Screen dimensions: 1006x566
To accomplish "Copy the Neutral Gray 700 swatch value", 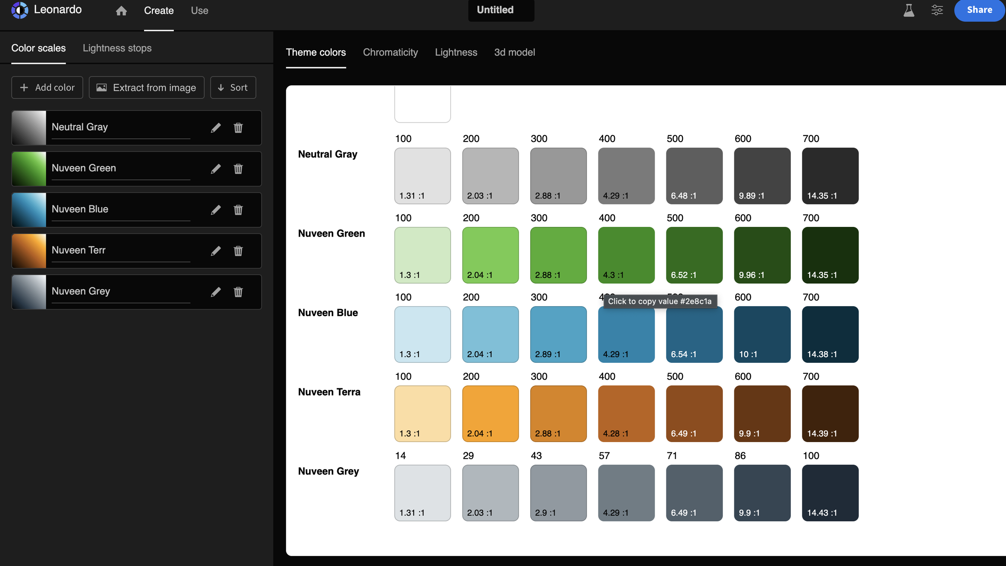I will pos(830,176).
